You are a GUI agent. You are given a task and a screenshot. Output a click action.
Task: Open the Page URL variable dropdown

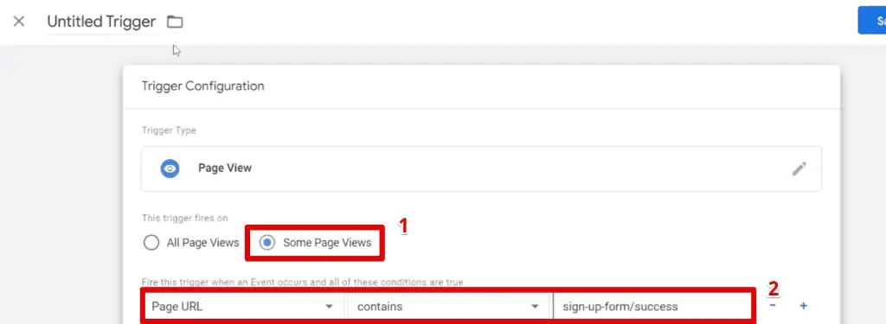coord(243,307)
